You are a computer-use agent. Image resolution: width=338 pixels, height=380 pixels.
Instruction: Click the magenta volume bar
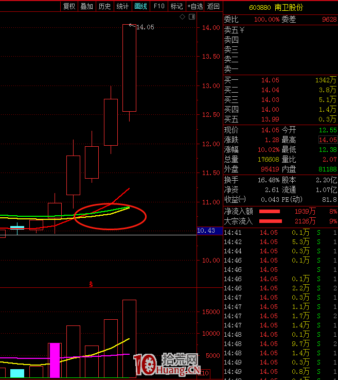coord(55,360)
